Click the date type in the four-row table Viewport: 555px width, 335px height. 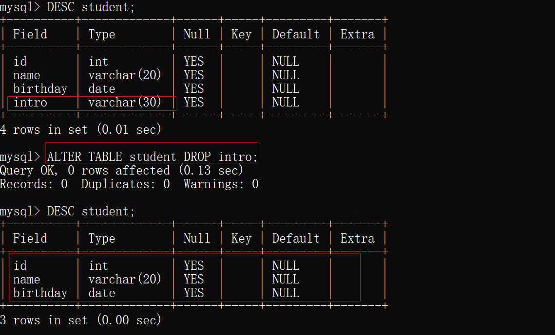pos(102,89)
